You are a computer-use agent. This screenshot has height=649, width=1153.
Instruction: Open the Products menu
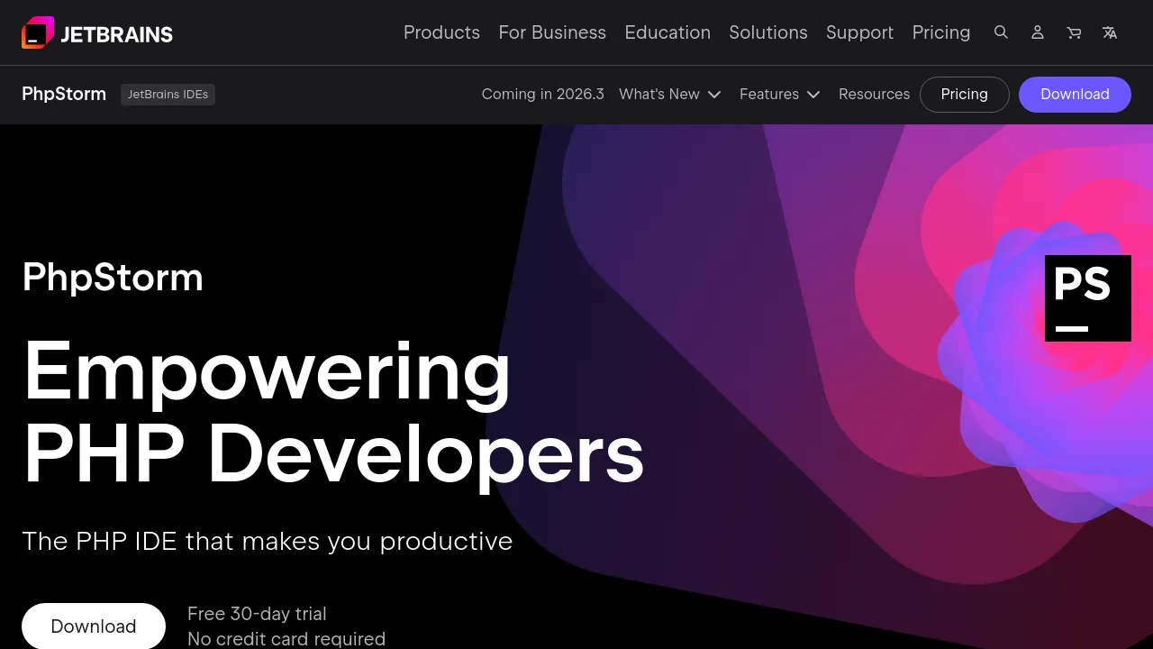(x=441, y=32)
